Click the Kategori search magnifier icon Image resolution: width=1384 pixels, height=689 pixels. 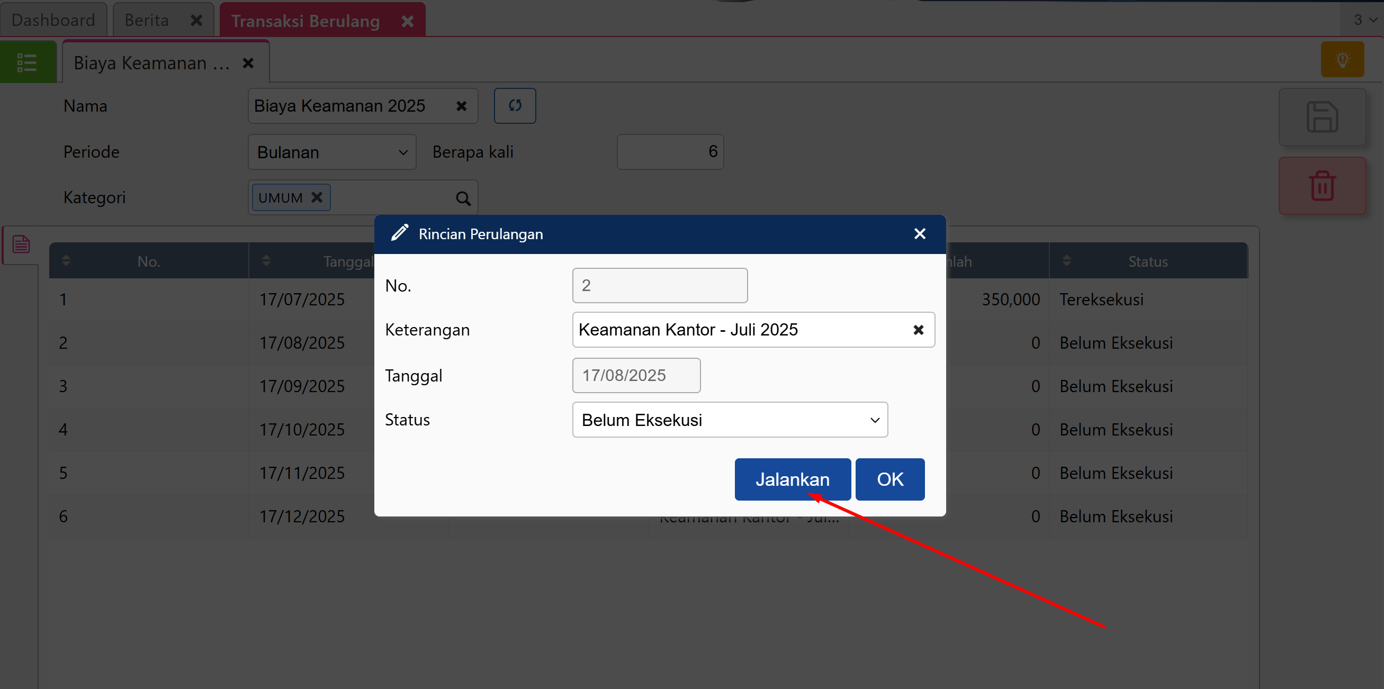[x=463, y=198]
